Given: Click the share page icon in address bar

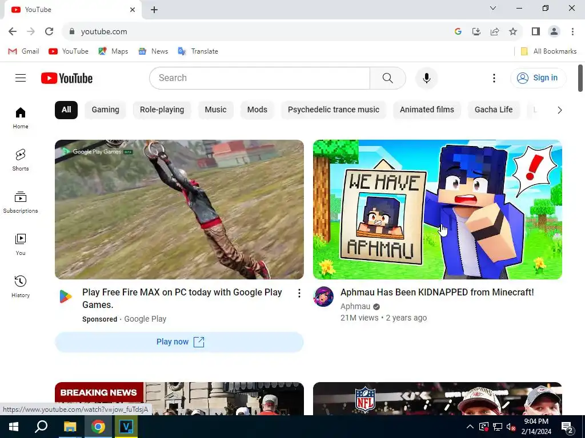Looking at the screenshot, I should point(495,32).
